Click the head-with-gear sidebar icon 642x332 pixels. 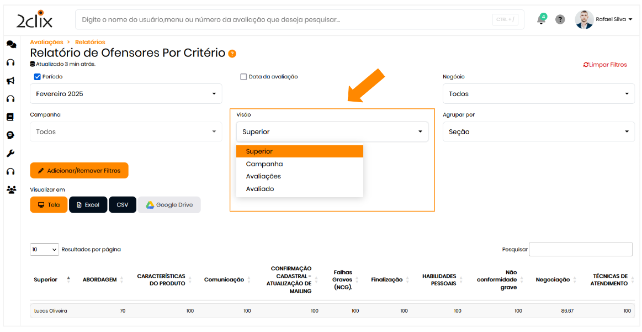click(10, 135)
